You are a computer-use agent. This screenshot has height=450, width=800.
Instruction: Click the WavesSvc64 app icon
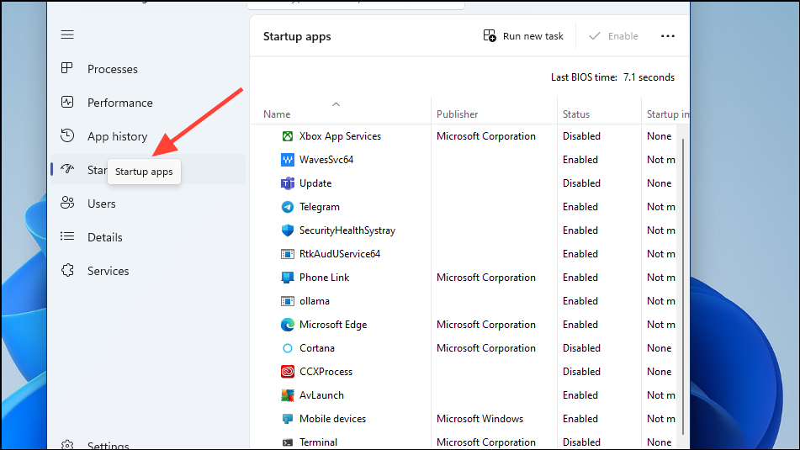click(288, 160)
